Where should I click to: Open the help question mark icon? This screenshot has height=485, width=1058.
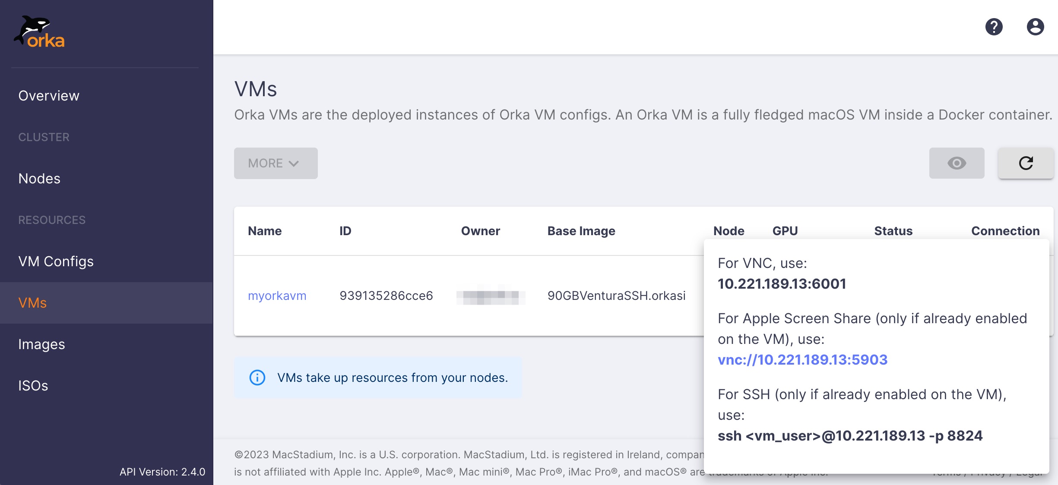(994, 27)
